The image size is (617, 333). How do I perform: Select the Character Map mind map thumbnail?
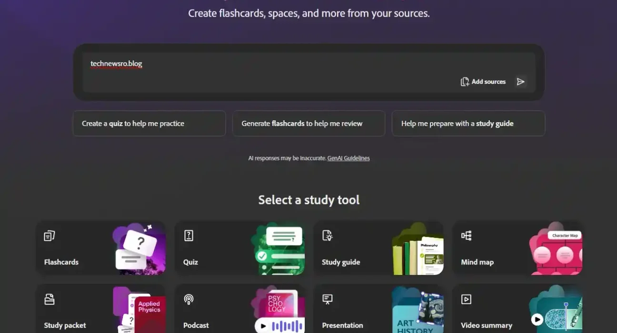(x=556, y=249)
